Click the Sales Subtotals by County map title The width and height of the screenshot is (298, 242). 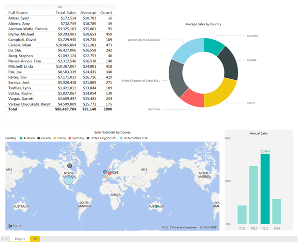(112, 133)
